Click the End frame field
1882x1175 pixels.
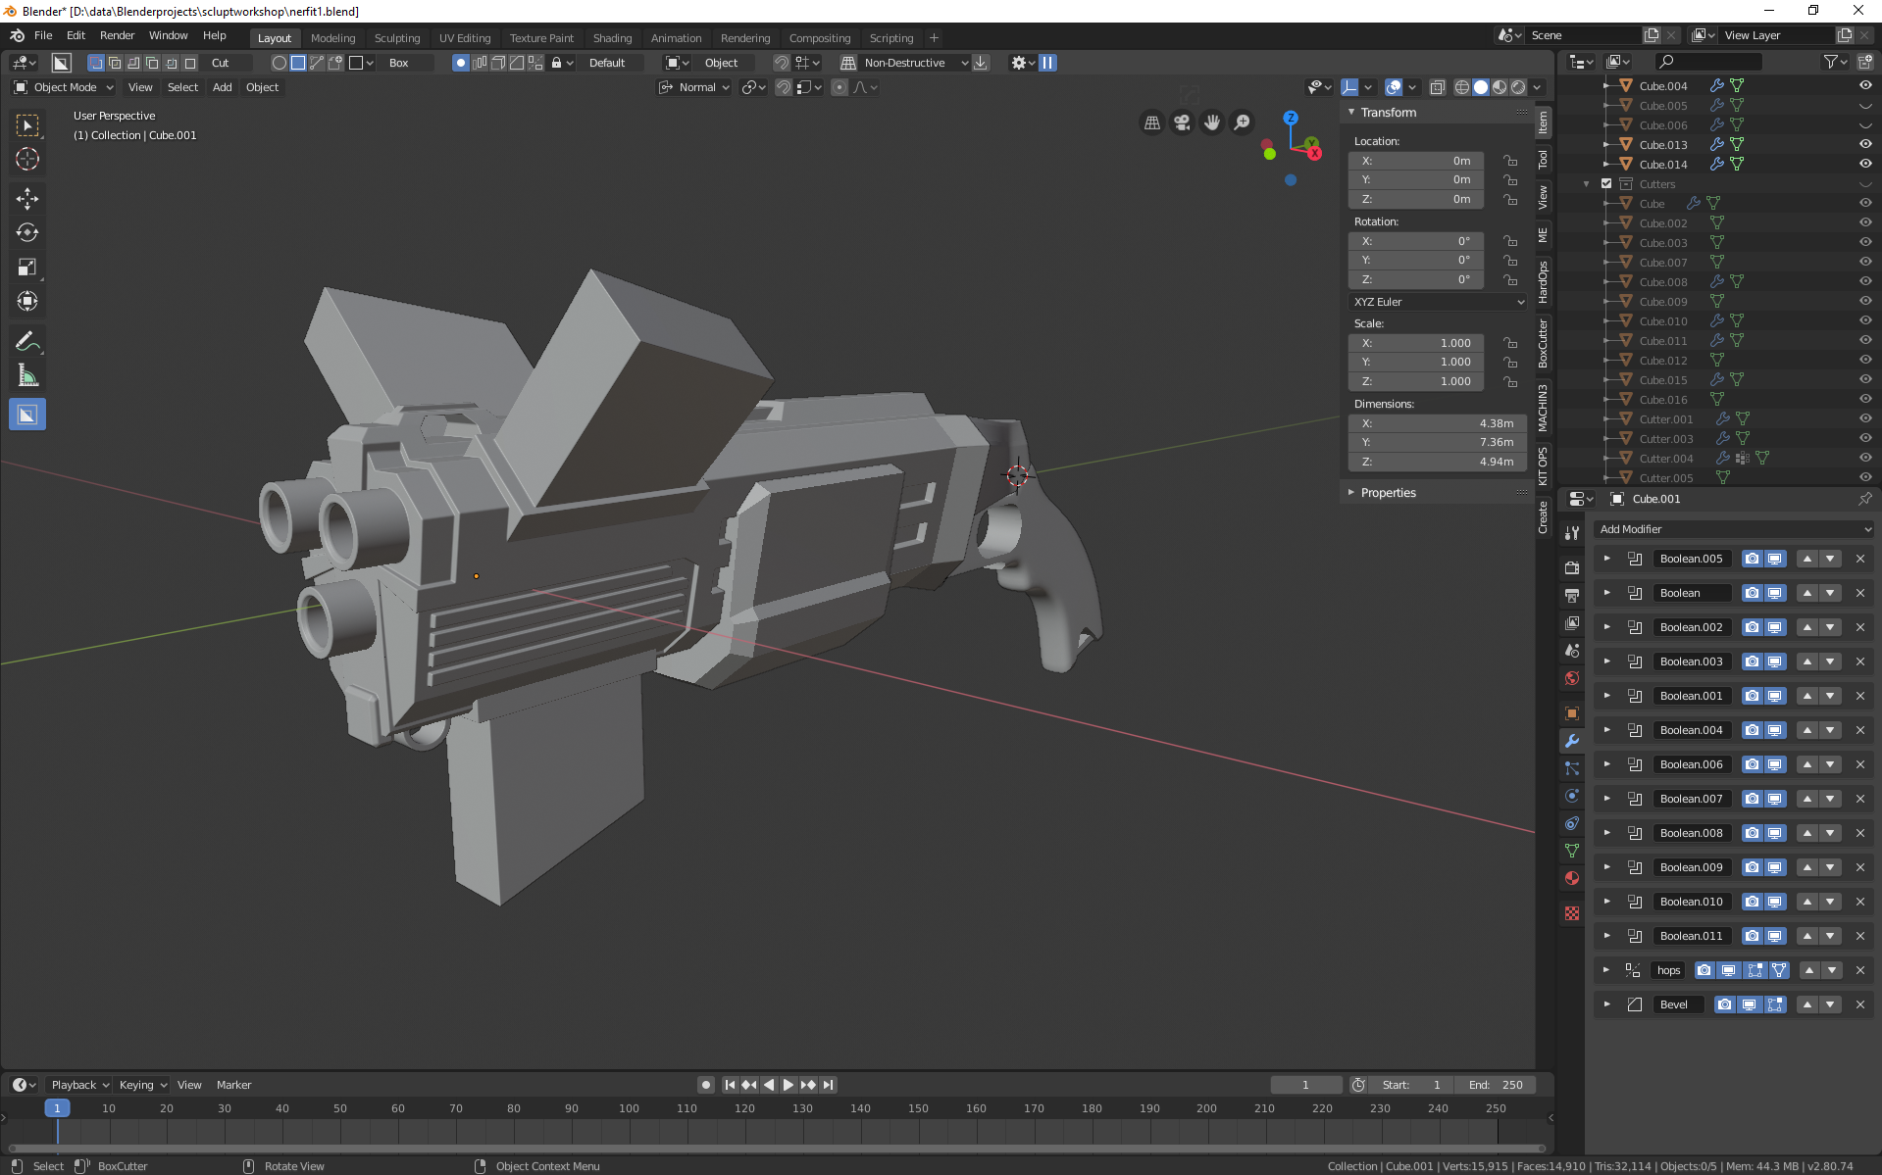click(x=1496, y=1085)
